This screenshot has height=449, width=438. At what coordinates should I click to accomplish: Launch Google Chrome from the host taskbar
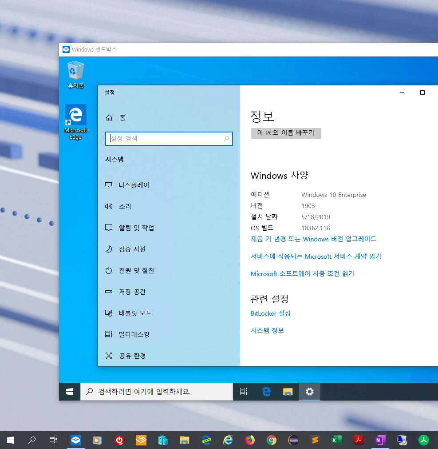tap(272, 440)
